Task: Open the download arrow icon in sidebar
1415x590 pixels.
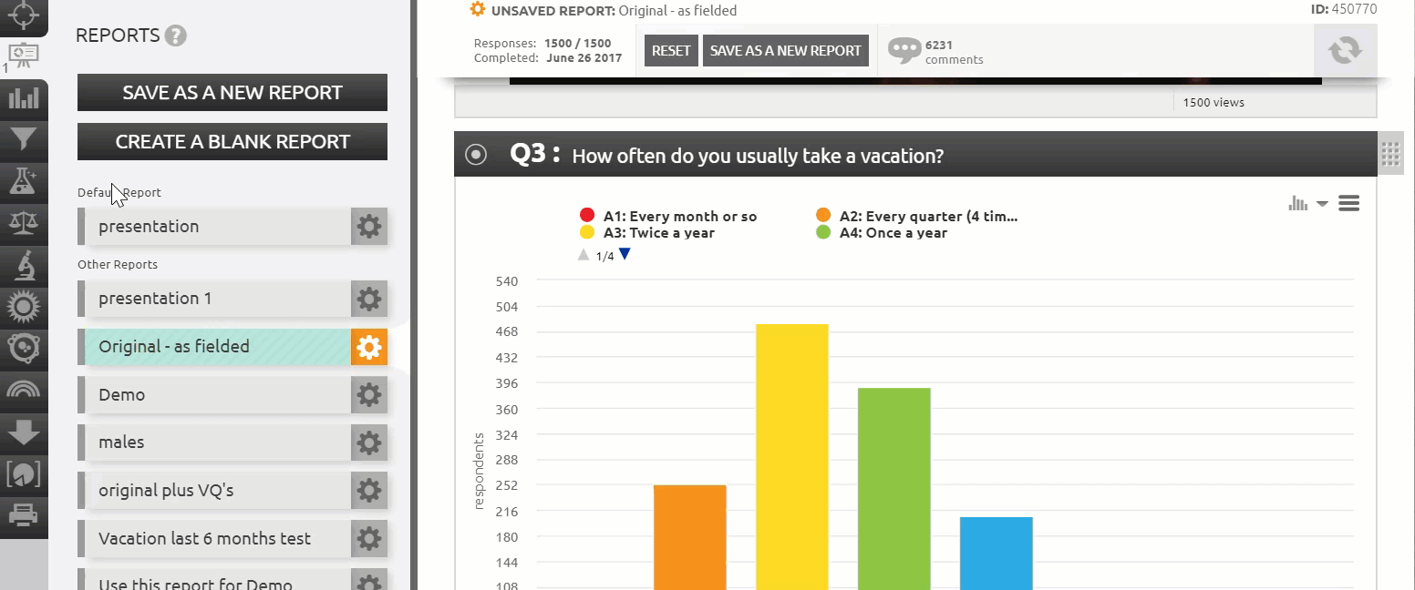Action: pos(23,432)
